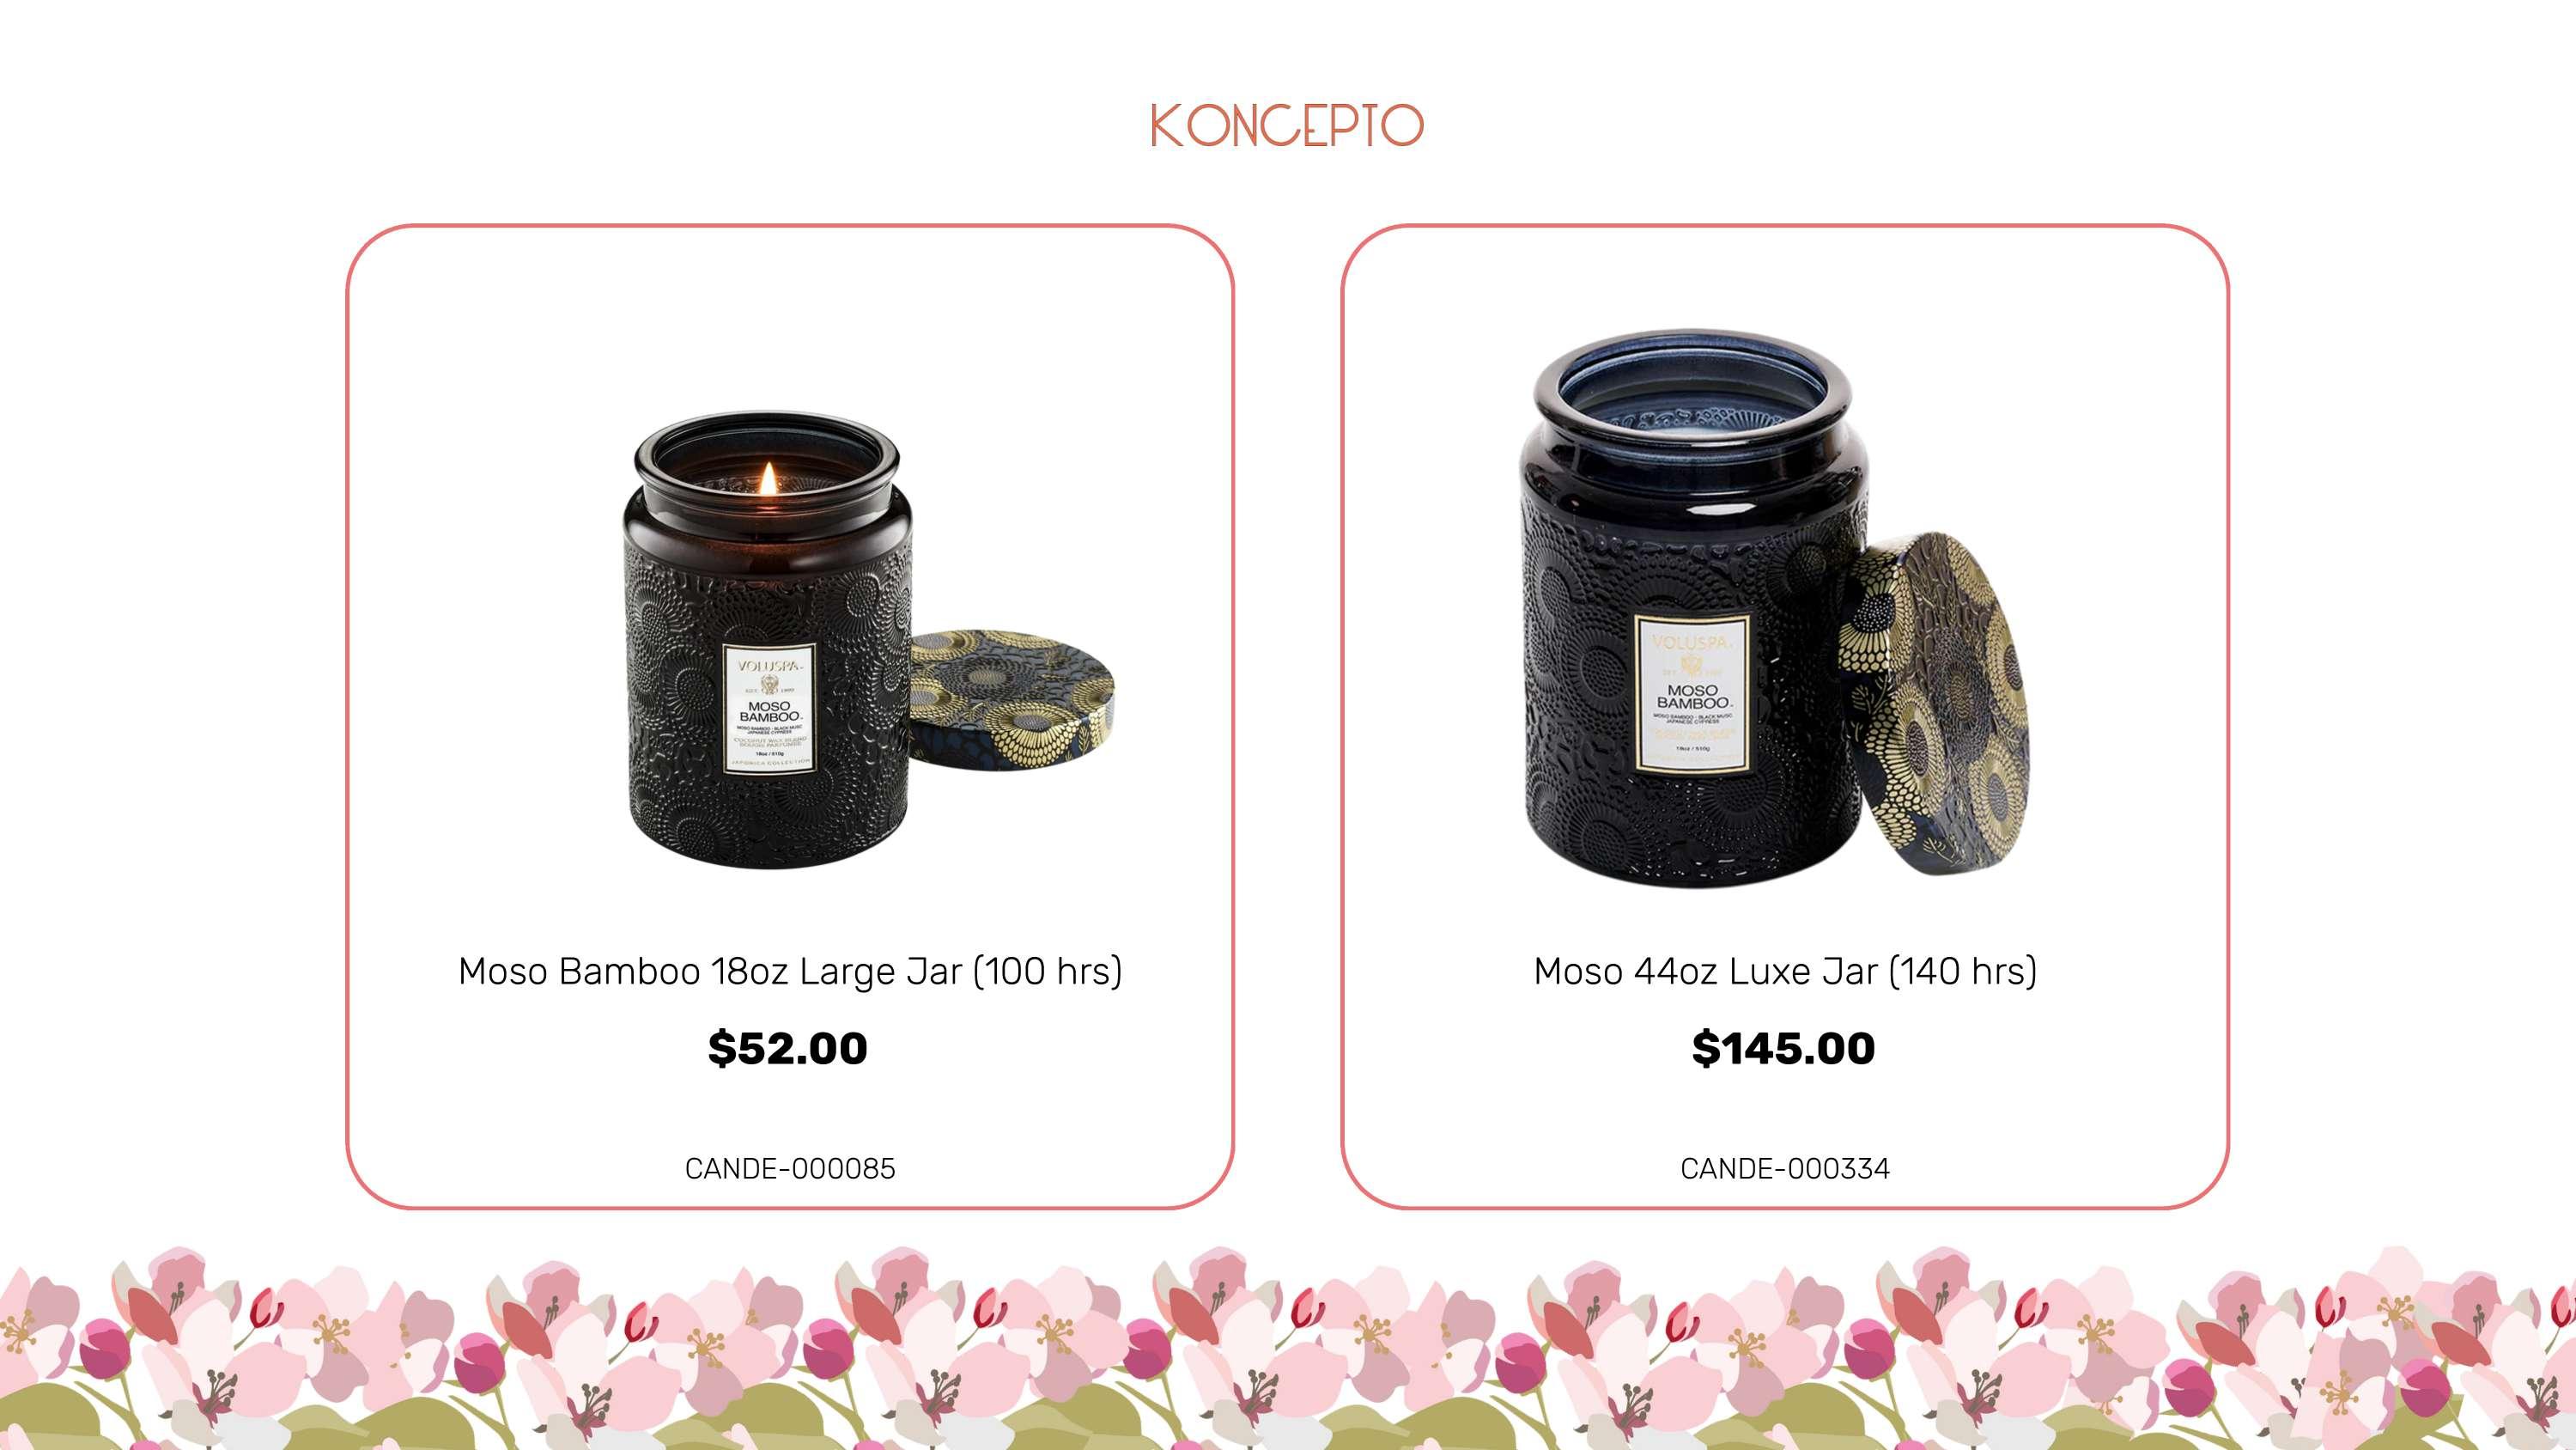The height and width of the screenshot is (1450, 2576).
Task: Click the Voluspa label on the lit jar
Action: click(x=769, y=708)
